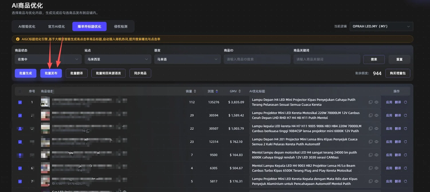Sort the table by 销量 column arrows

coord(195,91)
